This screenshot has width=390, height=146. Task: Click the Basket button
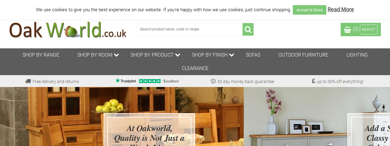click(369, 30)
